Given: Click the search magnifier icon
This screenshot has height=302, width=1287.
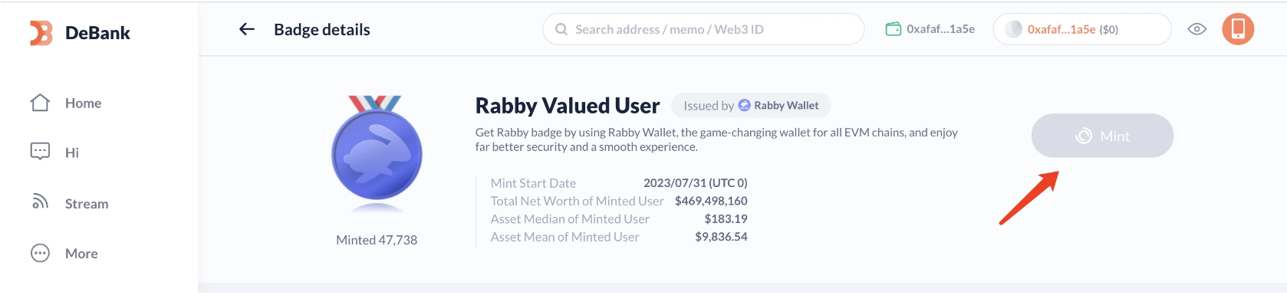Looking at the screenshot, I should pos(561,29).
